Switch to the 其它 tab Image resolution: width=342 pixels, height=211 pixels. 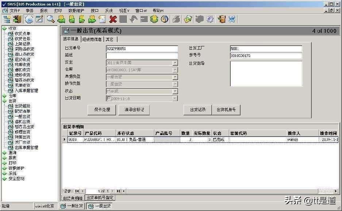coord(110,39)
